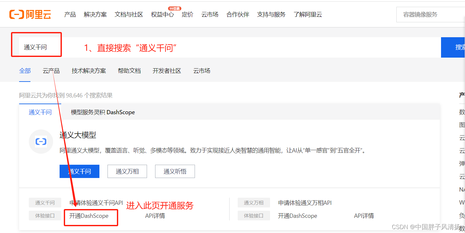Select the 技术解决方案 filter tab
Image resolution: width=465 pixels, height=233 pixels.
89,71
